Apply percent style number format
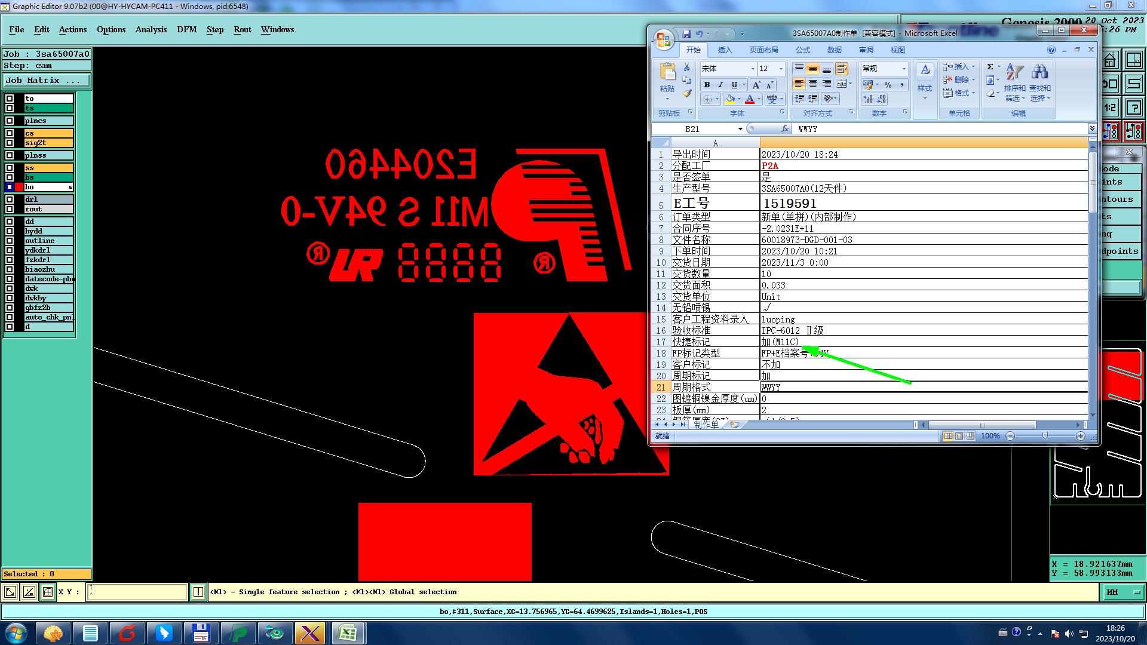The image size is (1147, 645). 888,85
